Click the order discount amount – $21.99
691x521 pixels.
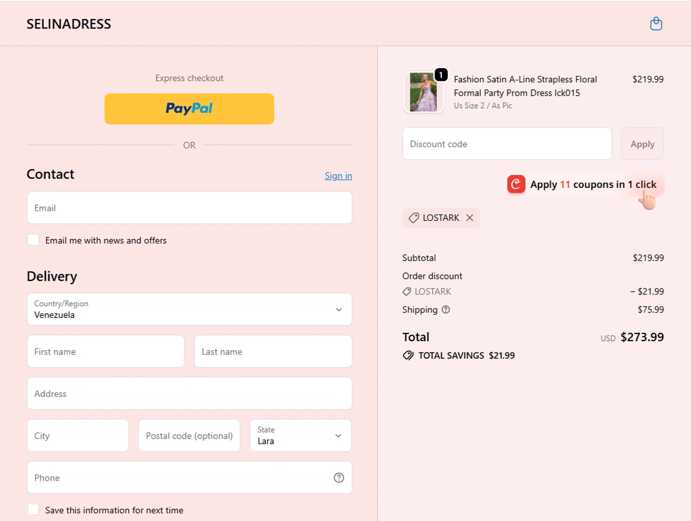[x=647, y=291]
